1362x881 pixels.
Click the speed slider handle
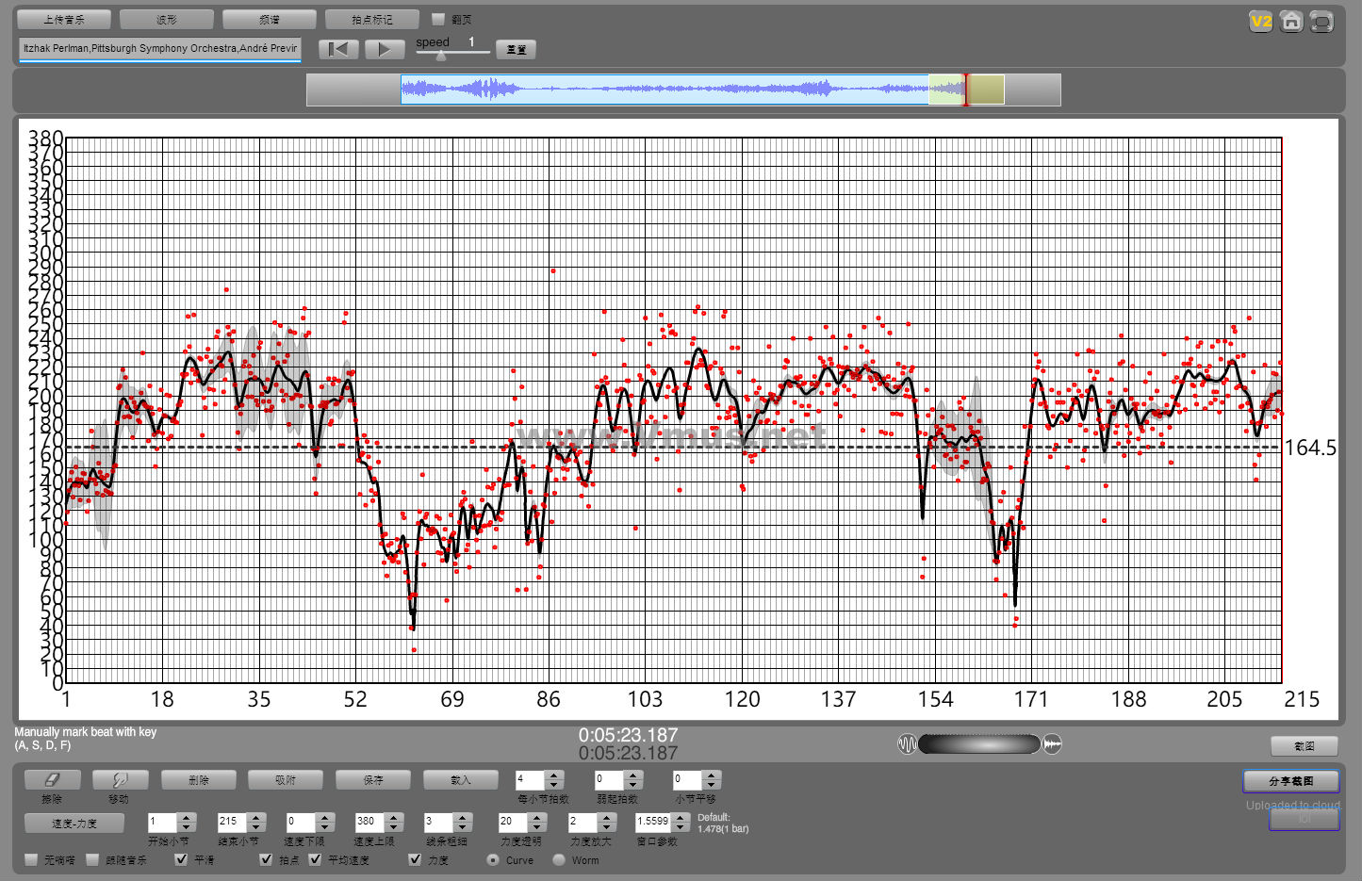pos(441,56)
